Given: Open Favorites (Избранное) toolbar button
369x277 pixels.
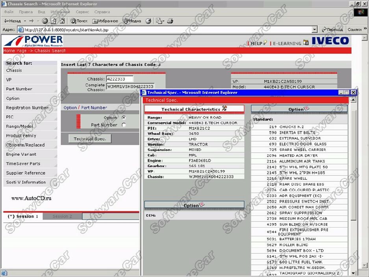Looking at the screenshot, I should (x=105, y=21).
